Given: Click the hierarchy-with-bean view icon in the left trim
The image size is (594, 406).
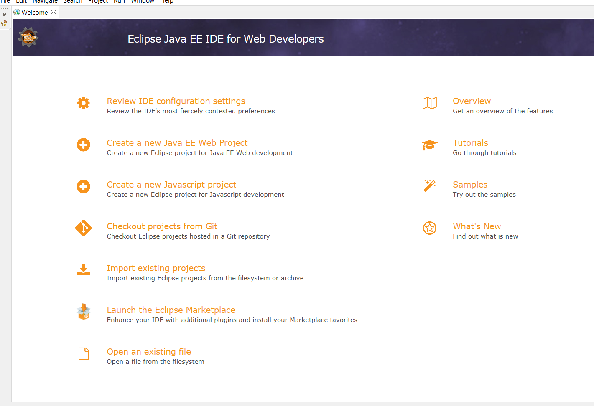Looking at the screenshot, I should tap(5, 23).
